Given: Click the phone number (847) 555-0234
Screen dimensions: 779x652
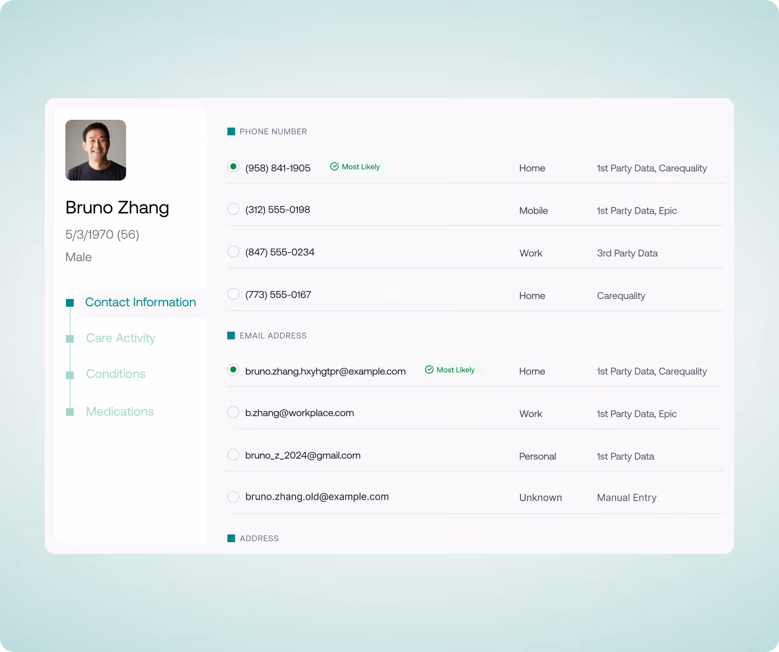Looking at the screenshot, I should (x=280, y=252).
